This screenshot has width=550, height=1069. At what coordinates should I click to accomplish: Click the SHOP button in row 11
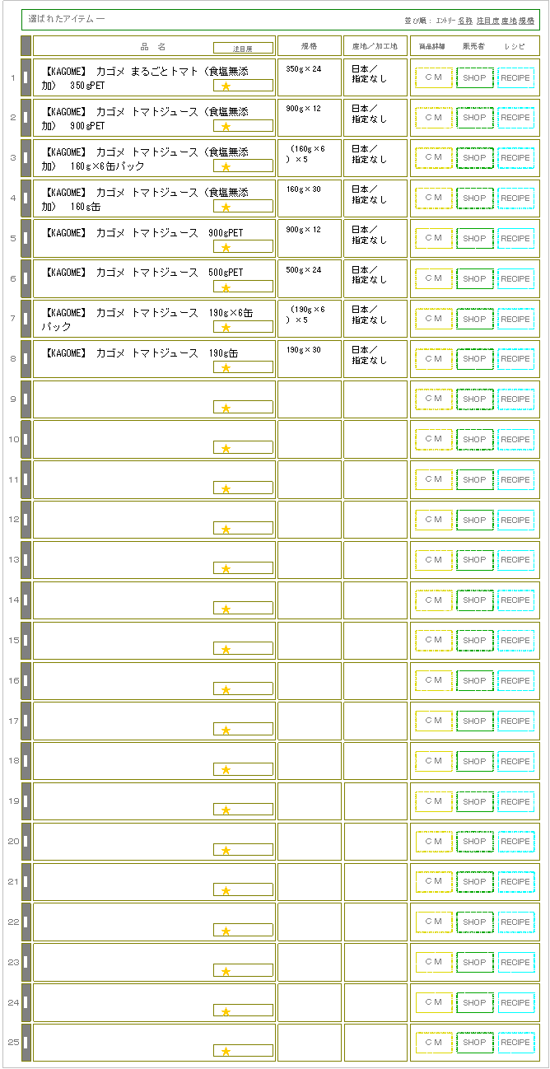[475, 480]
